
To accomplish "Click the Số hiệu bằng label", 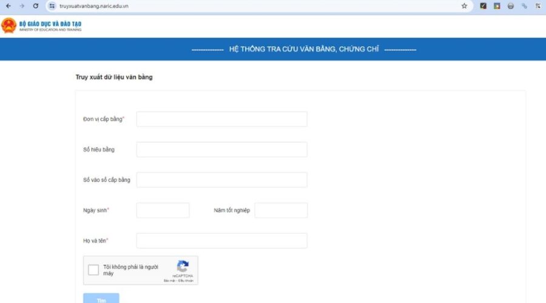I will tap(98, 150).
